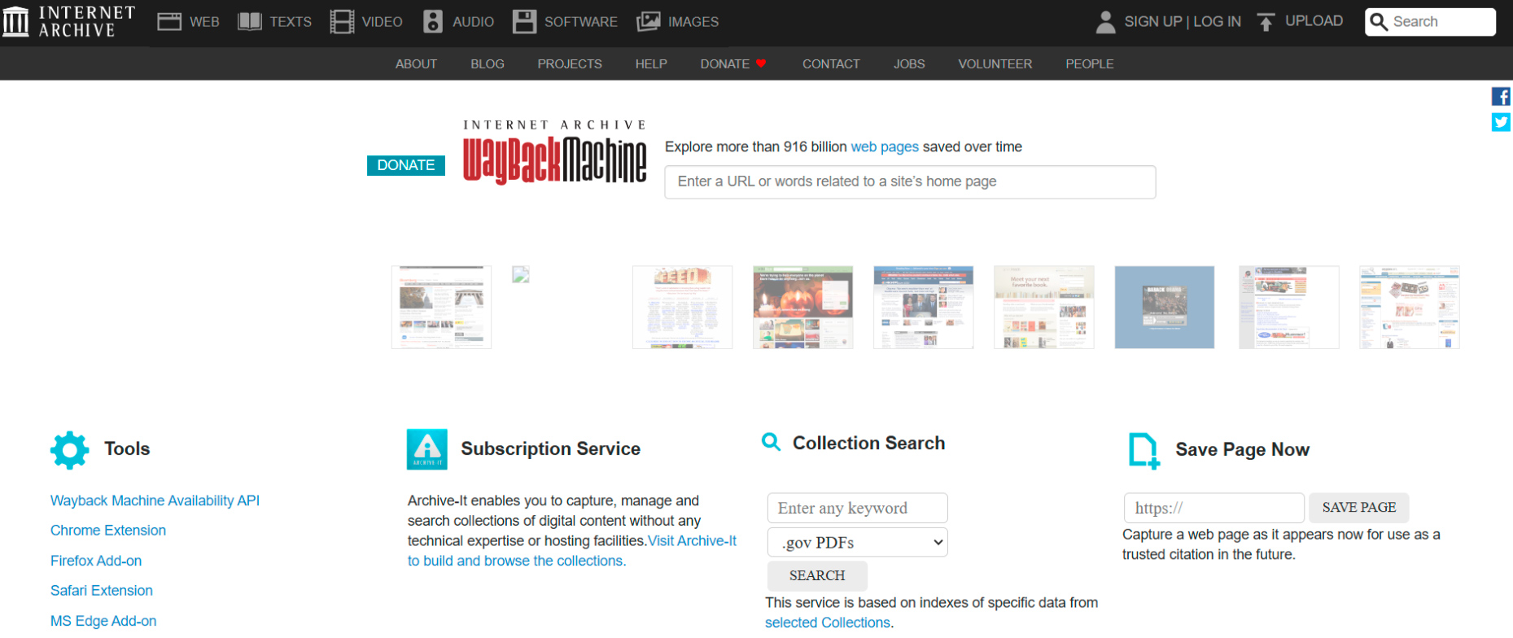This screenshot has height=638, width=1513.
Task: Open Wayback Machine Availability API link
Action: click(x=155, y=500)
